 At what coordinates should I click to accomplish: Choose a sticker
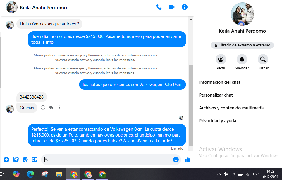(x=25, y=160)
